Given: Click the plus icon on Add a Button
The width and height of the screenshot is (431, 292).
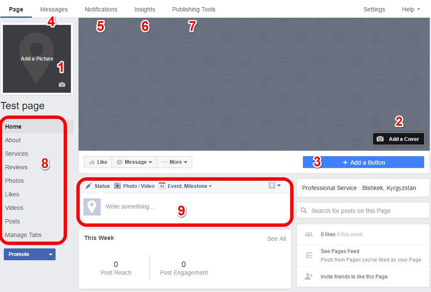Looking at the screenshot, I should 345,163.
